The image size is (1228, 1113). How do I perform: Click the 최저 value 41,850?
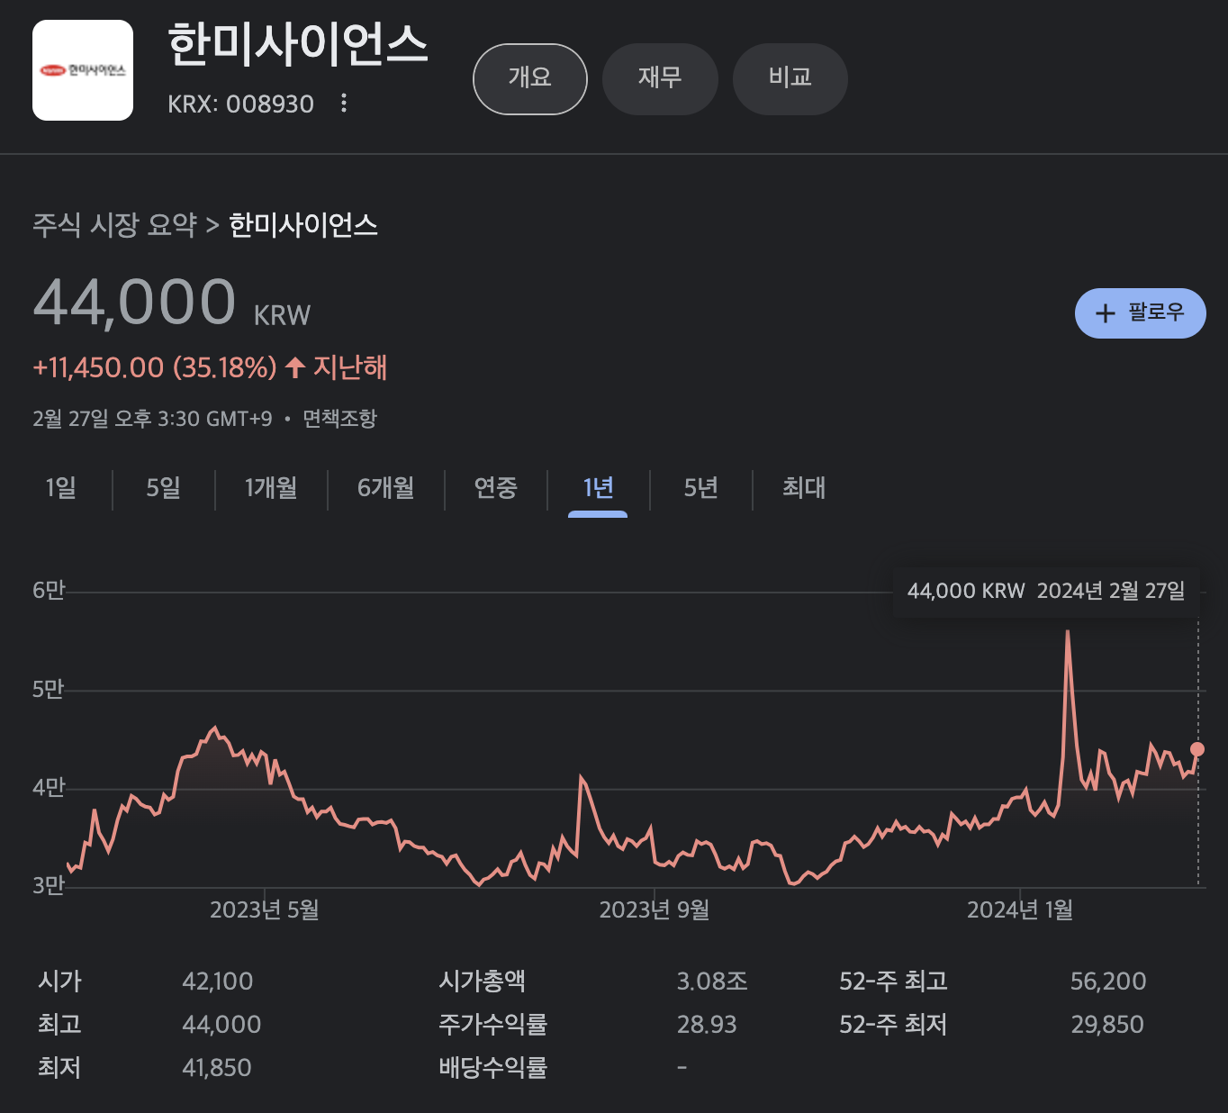[217, 1068]
